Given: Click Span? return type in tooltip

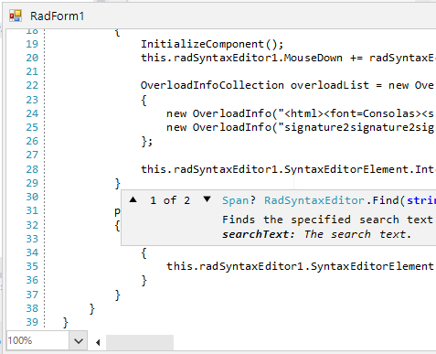Looking at the screenshot, I should tap(239, 200).
